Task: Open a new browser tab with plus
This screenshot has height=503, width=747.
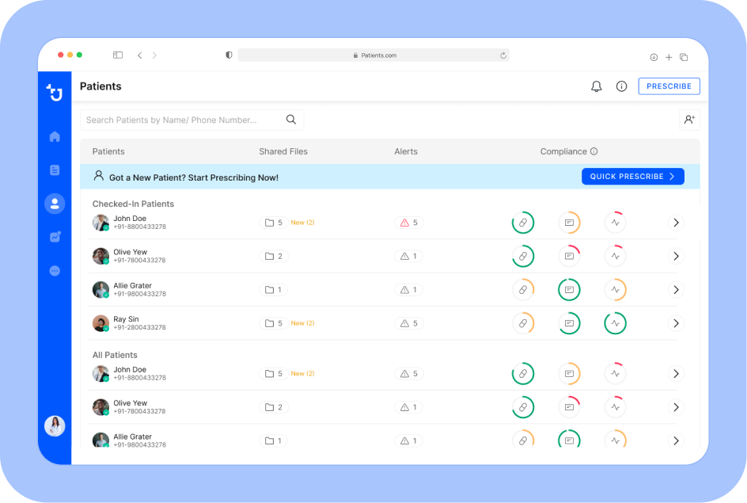Action: [x=669, y=57]
